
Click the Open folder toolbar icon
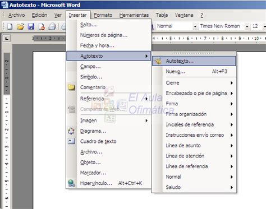(x=20, y=26)
